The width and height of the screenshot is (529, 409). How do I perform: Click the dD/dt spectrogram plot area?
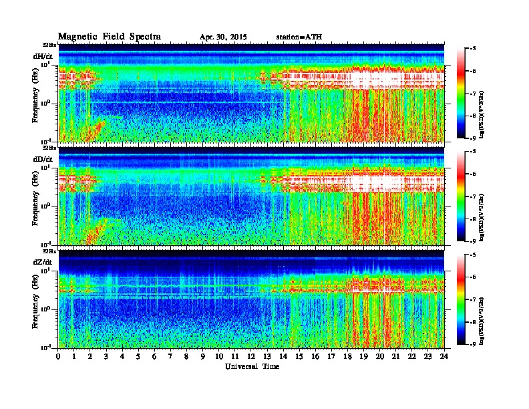[251, 196]
